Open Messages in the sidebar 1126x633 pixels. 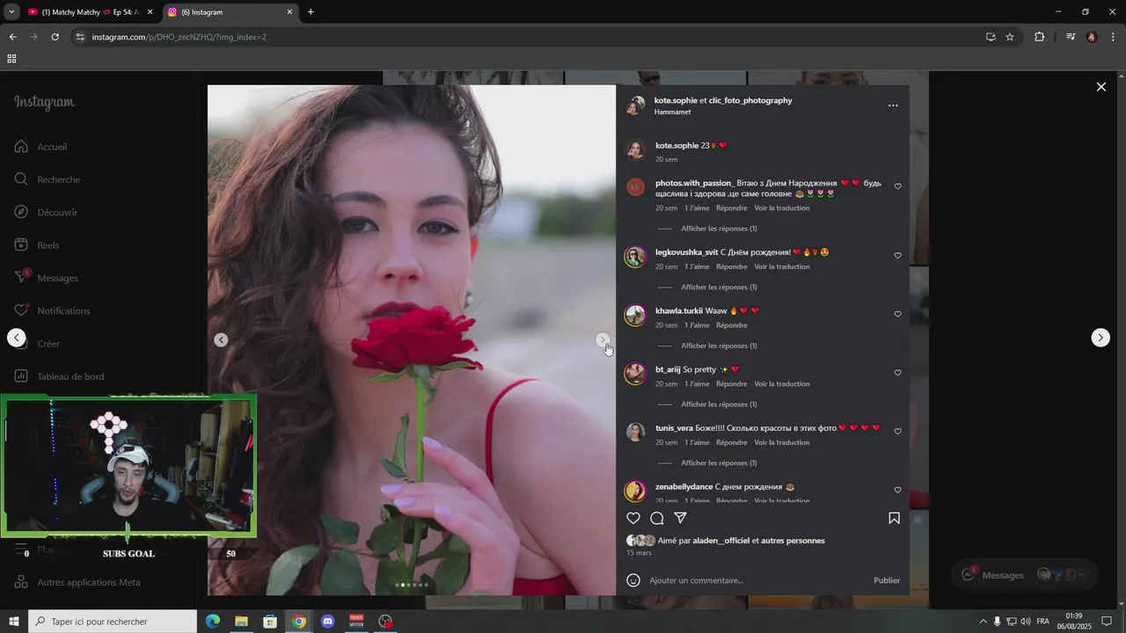click(x=47, y=278)
